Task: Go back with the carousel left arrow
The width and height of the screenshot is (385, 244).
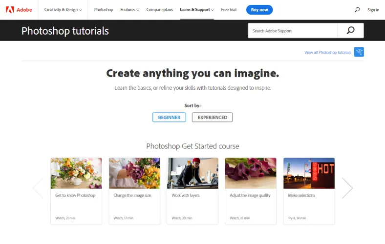Action: point(38,188)
